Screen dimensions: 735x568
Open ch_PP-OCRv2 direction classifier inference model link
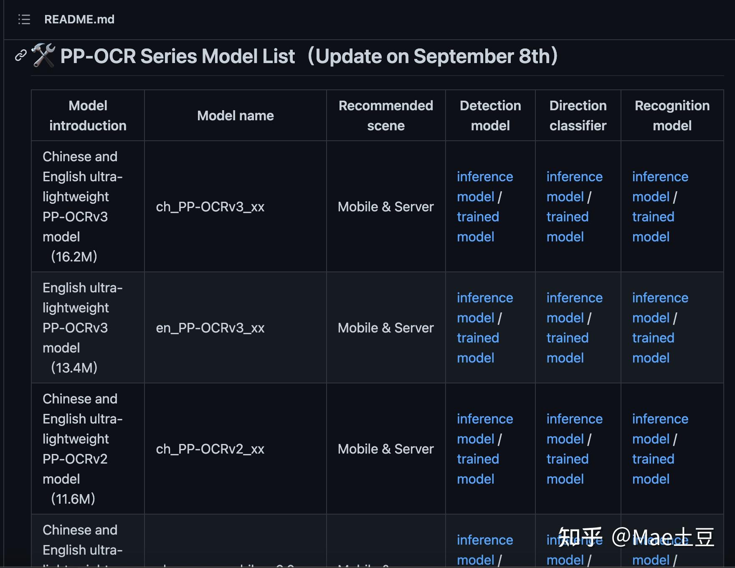574,419
